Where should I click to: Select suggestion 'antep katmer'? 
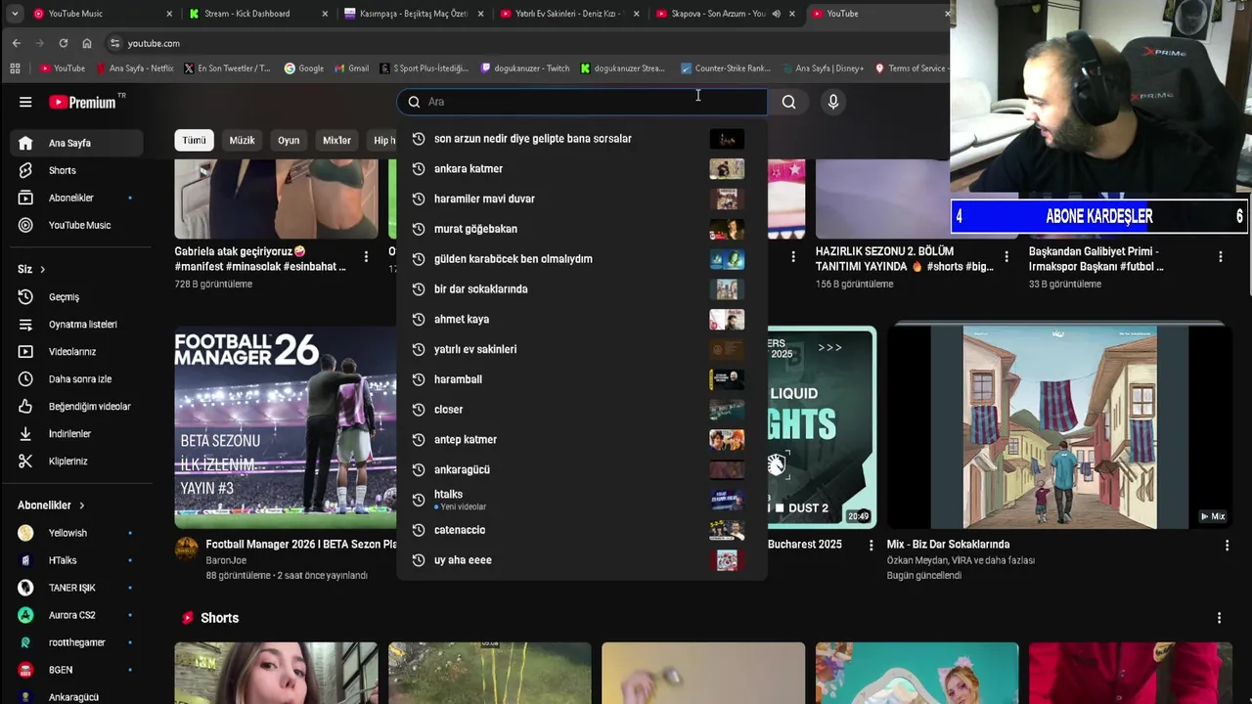[x=582, y=439]
